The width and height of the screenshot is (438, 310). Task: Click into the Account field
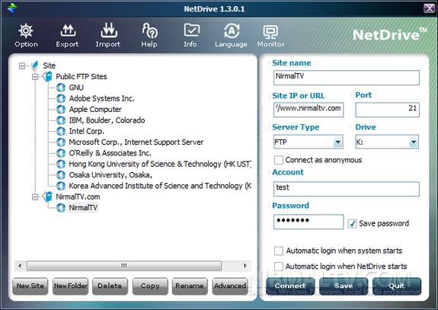[x=347, y=189]
